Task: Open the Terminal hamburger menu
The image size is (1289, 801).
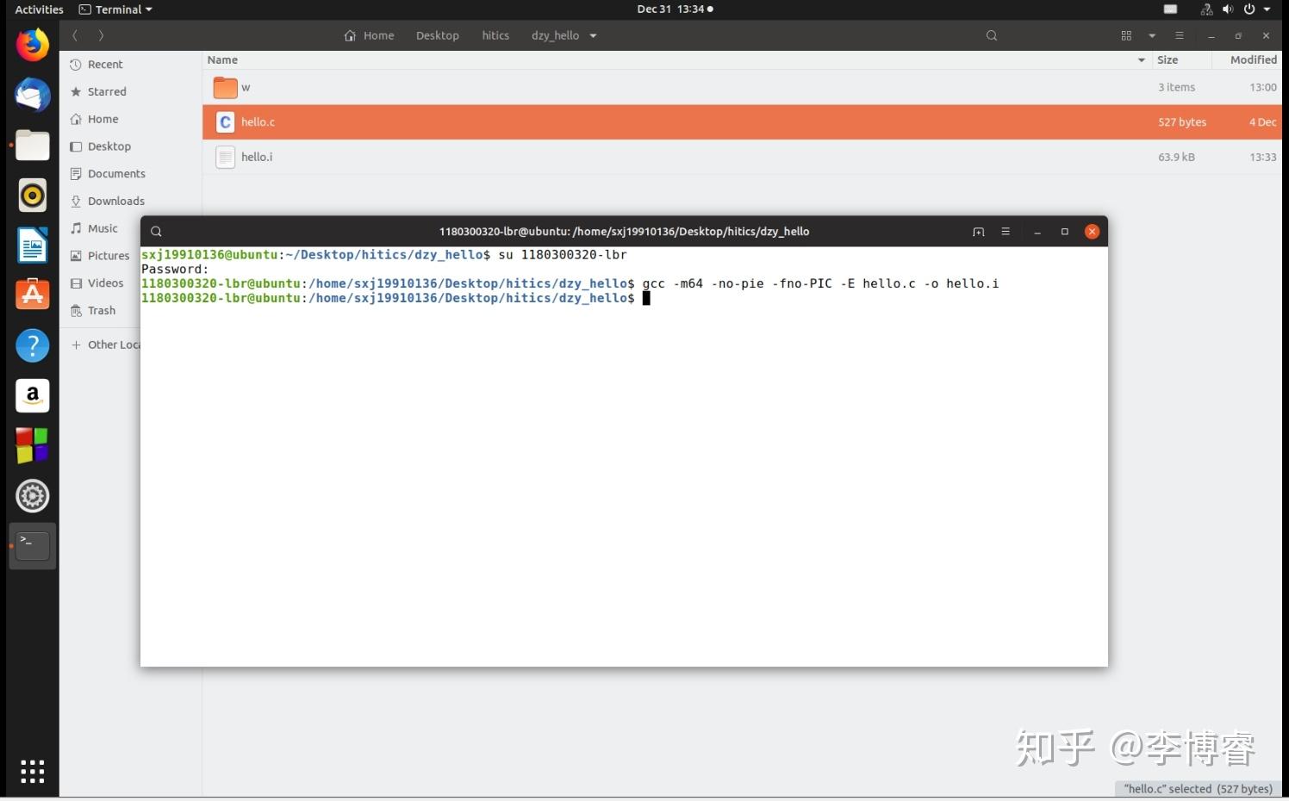Action: click(x=1006, y=232)
